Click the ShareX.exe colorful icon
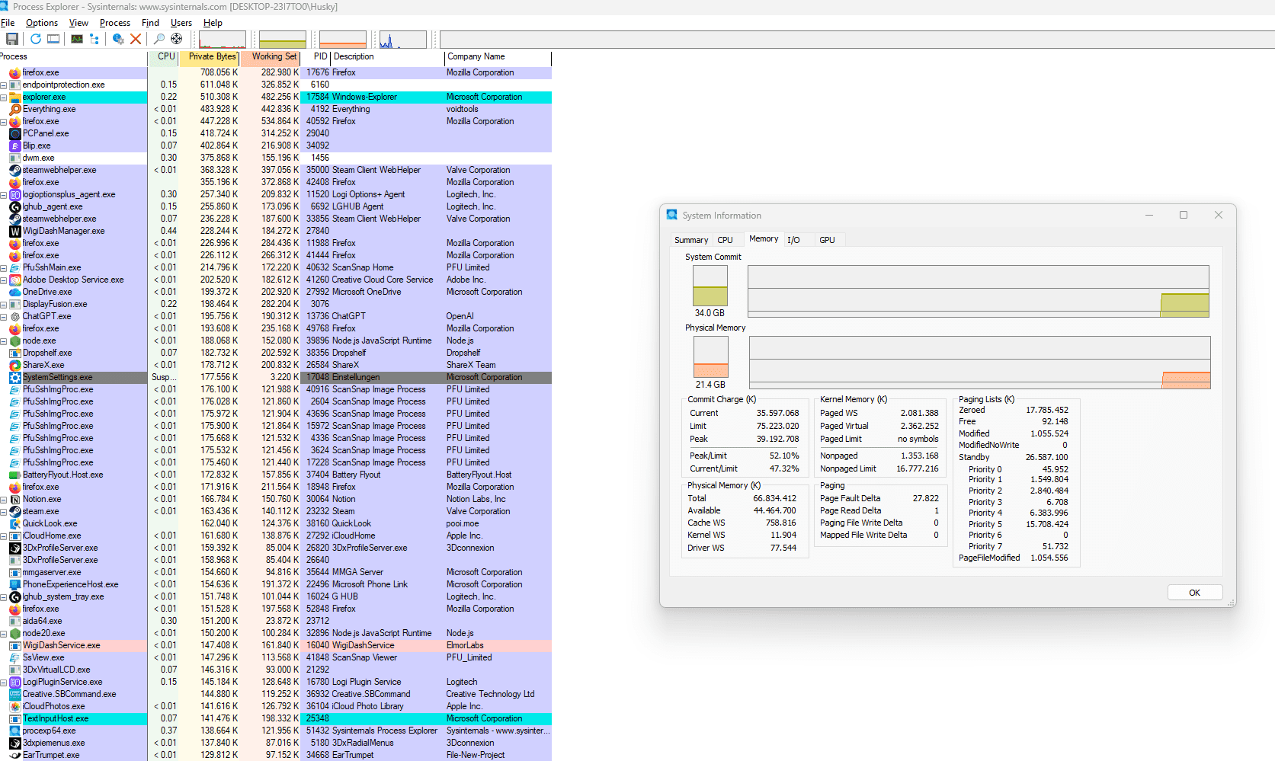The height and width of the screenshot is (761, 1275). [15, 365]
